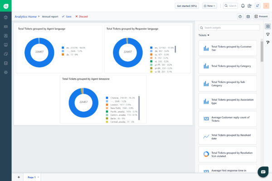The height and width of the screenshot is (181, 272).
Task: Toggle the Berlin legend entry
Action: (x=115, y=119)
